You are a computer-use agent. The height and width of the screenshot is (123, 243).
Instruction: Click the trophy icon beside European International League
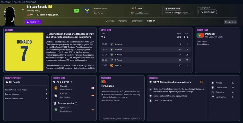[x=150, y=96]
